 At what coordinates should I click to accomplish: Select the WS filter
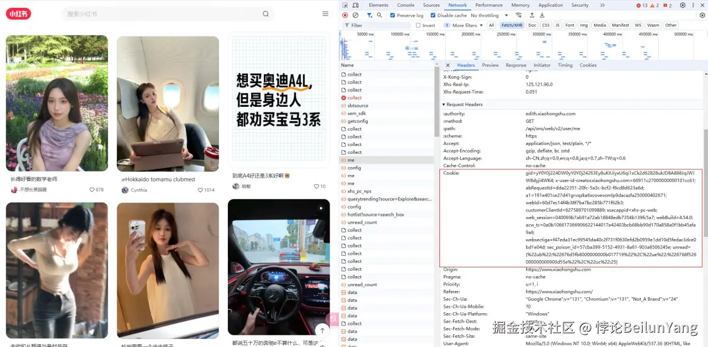(638, 25)
